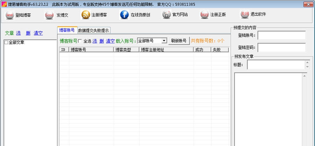Screen dimensions: 315x146
Task: Click the 标题 field up arrow
Action: click(x=307, y=62)
